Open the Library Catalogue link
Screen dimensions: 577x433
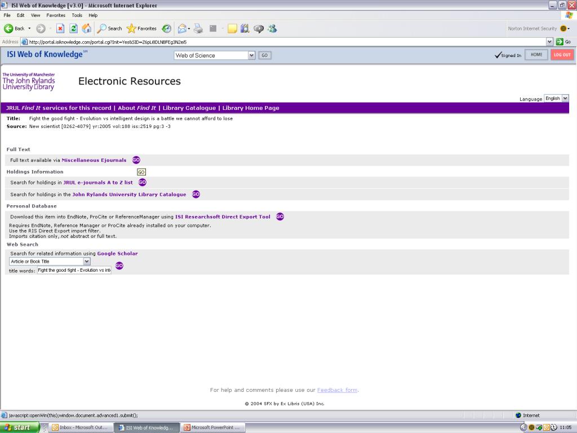pyautogui.click(x=189, y=108)
